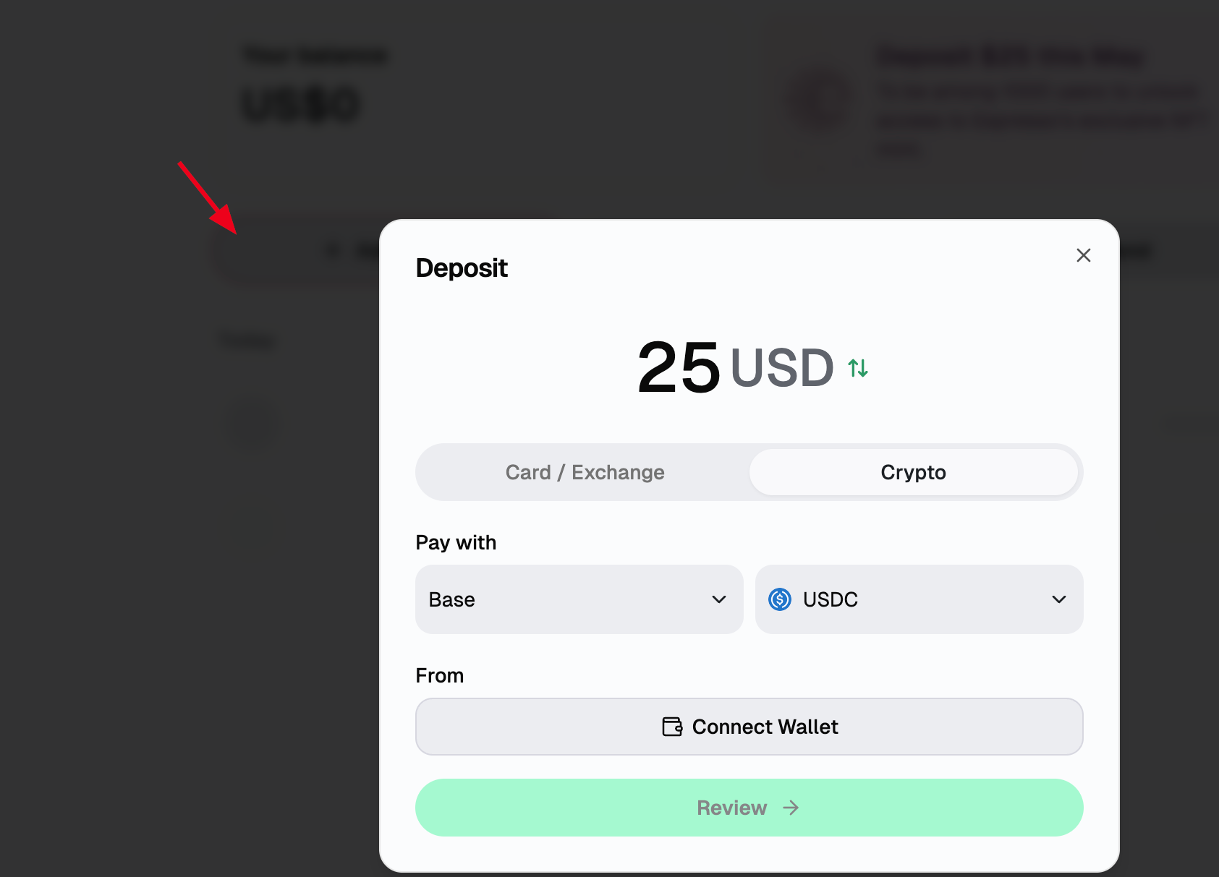Image resolution: width=1219 pixels, height=877 pixels.
Task: Click the blurred US$0 balance behind the dialog
Action: [x=301, y=106]
